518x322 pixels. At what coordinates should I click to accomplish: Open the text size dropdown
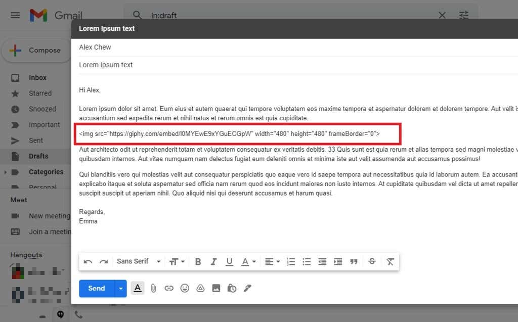coord(177,261)
